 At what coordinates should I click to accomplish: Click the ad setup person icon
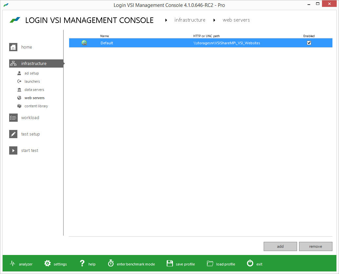[19, 73]
